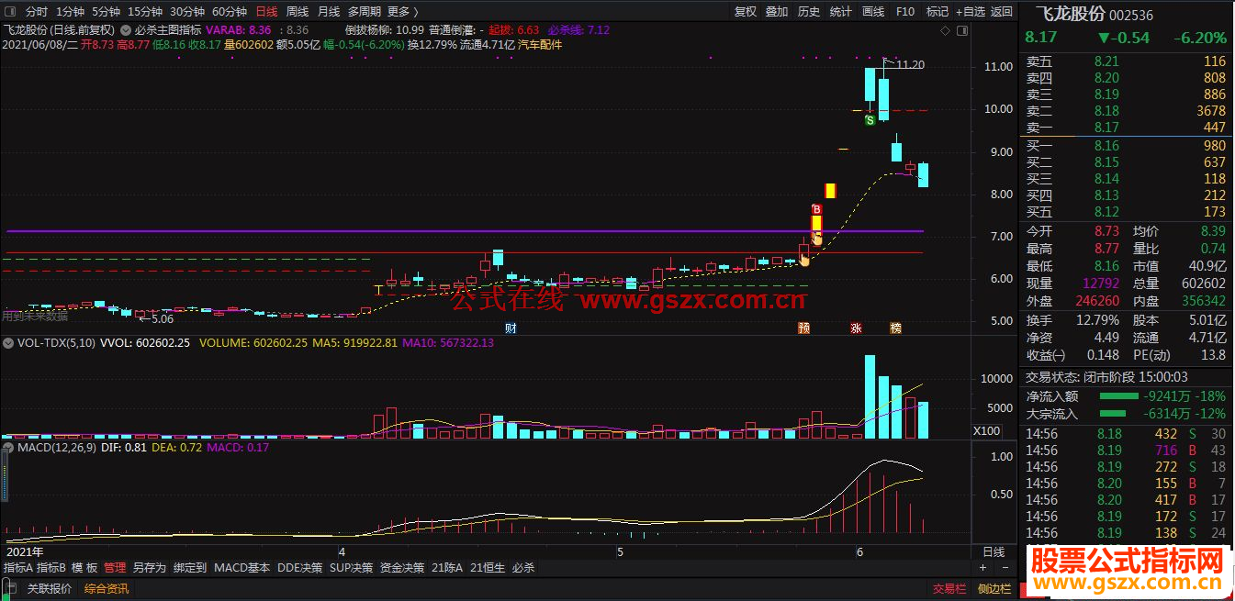The width and height of the screenshot is (1235, 601).
Task: Collapse the VOL-TDX indicator panel arrow
Action: click(x=8, y=342)
